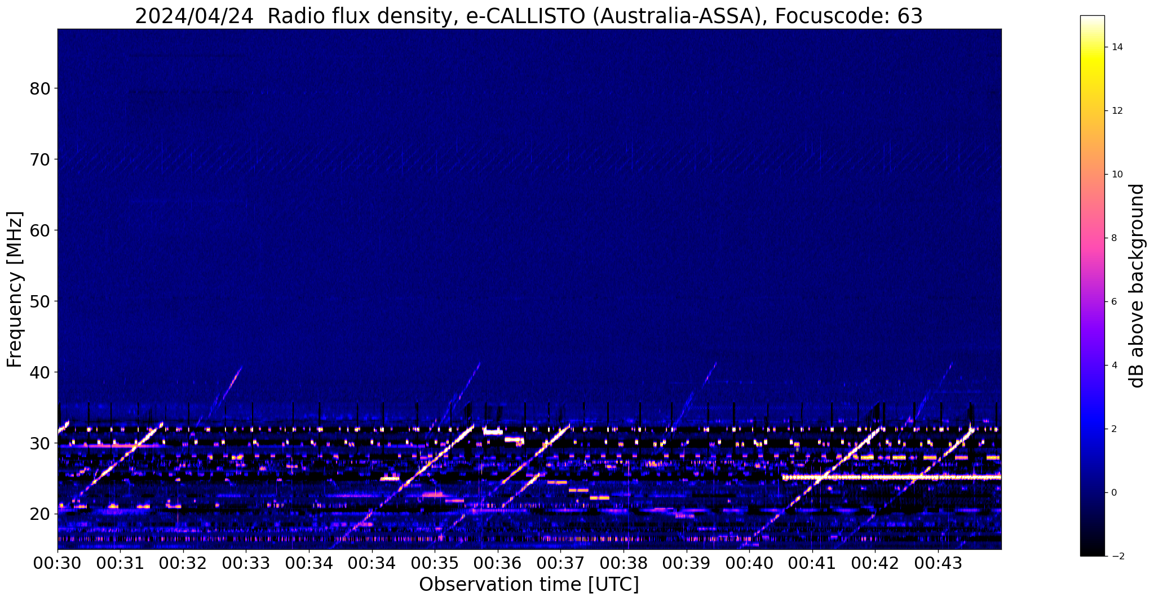Select the 00:40 time tick label
Screen dimensions: 1154x601
pos(749,564)
